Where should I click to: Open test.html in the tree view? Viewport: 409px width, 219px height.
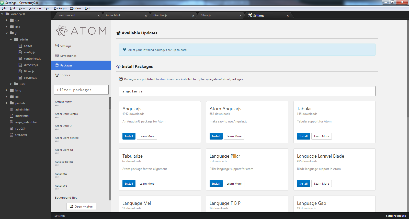pos(21,135)
